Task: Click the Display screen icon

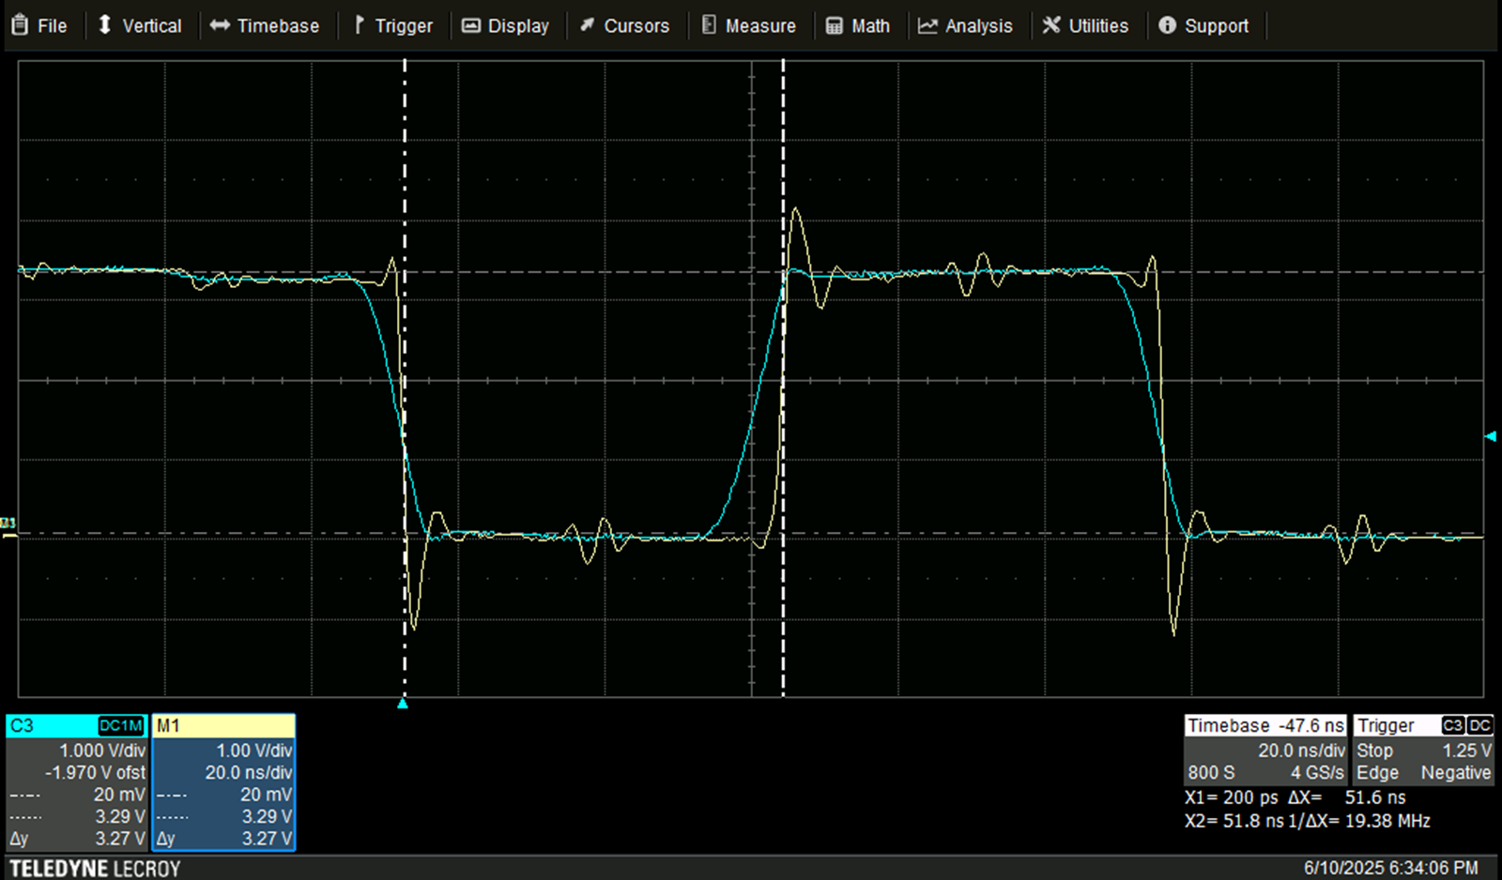Action: click(470, 25)
